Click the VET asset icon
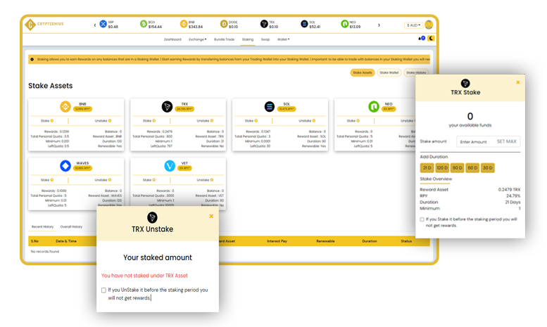Image resolution: width=547 pixels, height=327 pixels. 169,166
